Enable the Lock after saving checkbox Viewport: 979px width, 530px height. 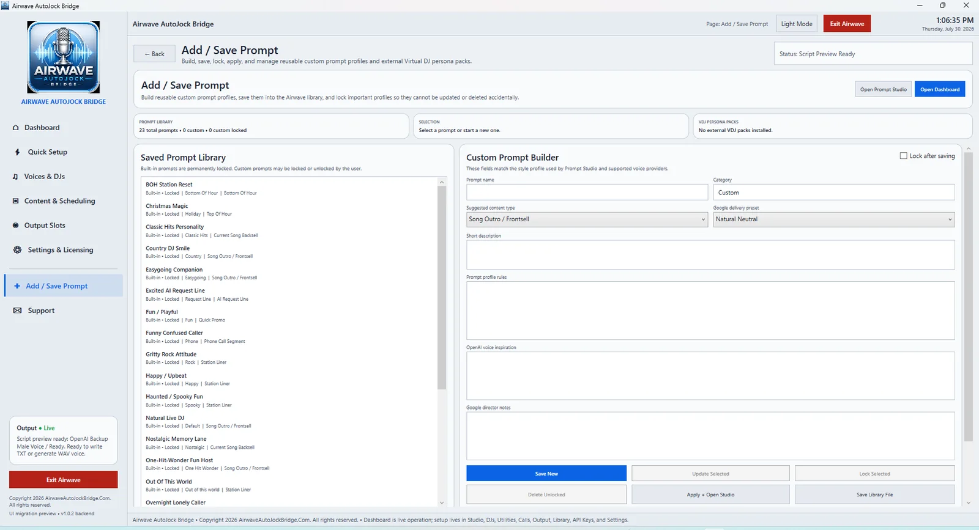click(903, 156)
